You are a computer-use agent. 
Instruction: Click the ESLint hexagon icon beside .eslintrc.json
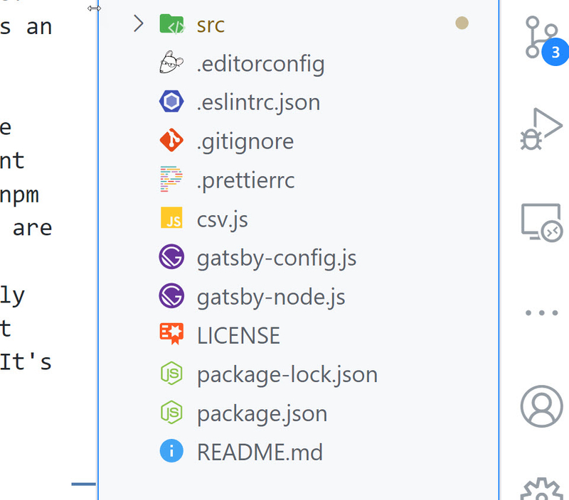point(171,102)
